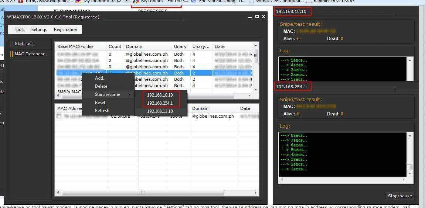Click the up arrow of the second Log's scrollbar

tap(410, 135)
